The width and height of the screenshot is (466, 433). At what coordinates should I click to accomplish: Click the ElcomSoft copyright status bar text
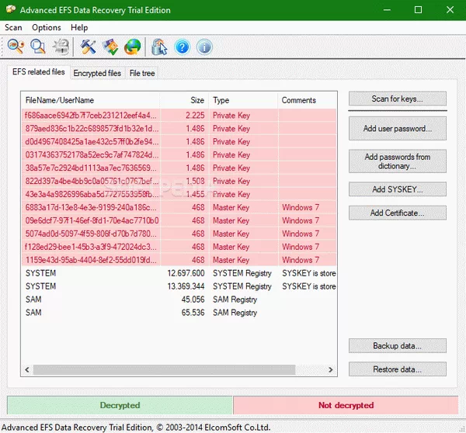pos(136,428)
